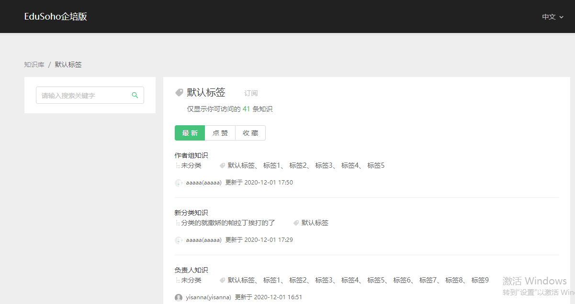Open the 知识库 breadcrumb link
Image resolution: width=575 pixels, height=304 pixels.
[x=34, y=65]
